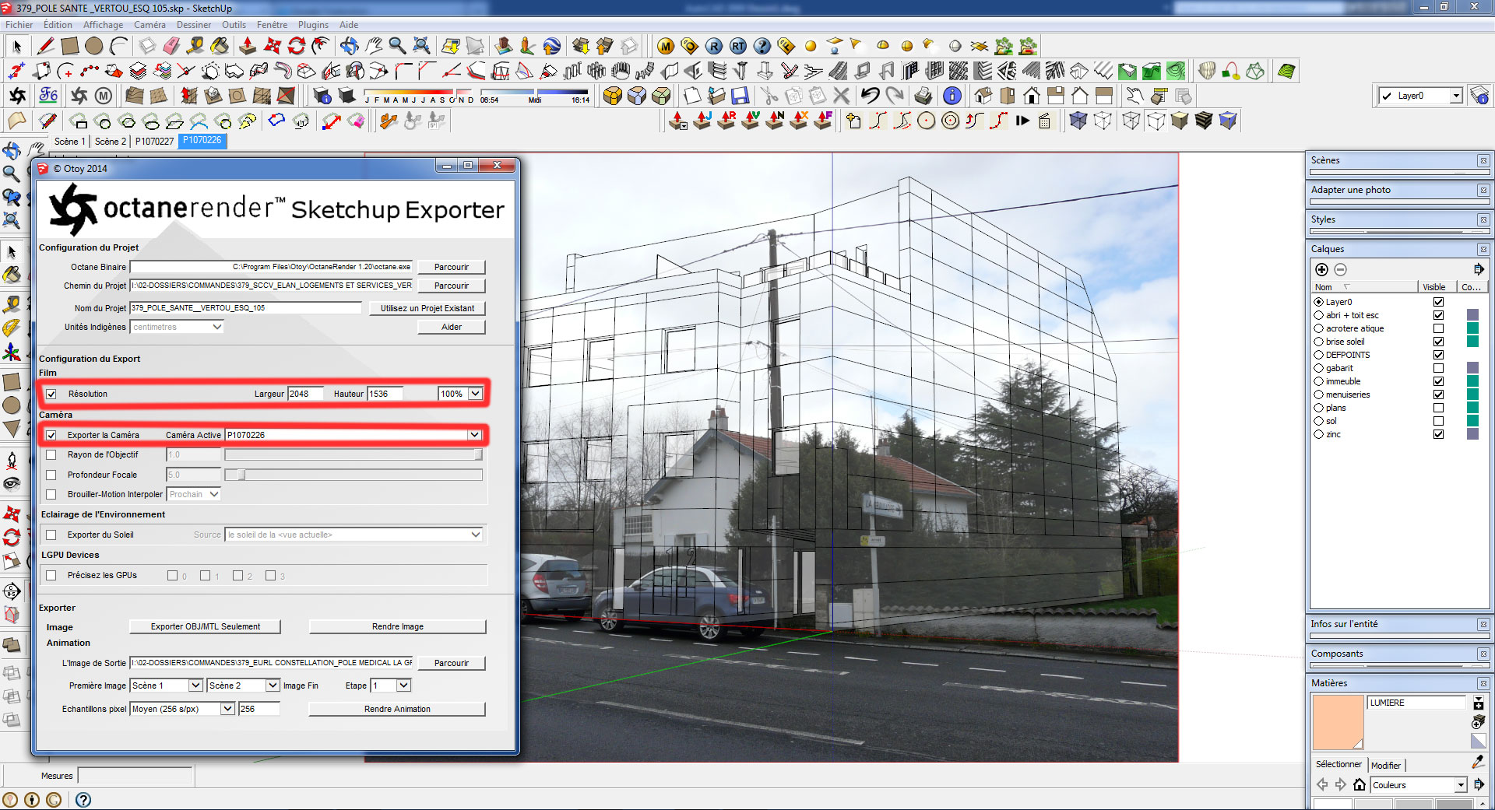The width and height of the screenshot is (1495, 810).
Task: Pick the eyedropper sample tool in Matières
Action: point(1478,762)
